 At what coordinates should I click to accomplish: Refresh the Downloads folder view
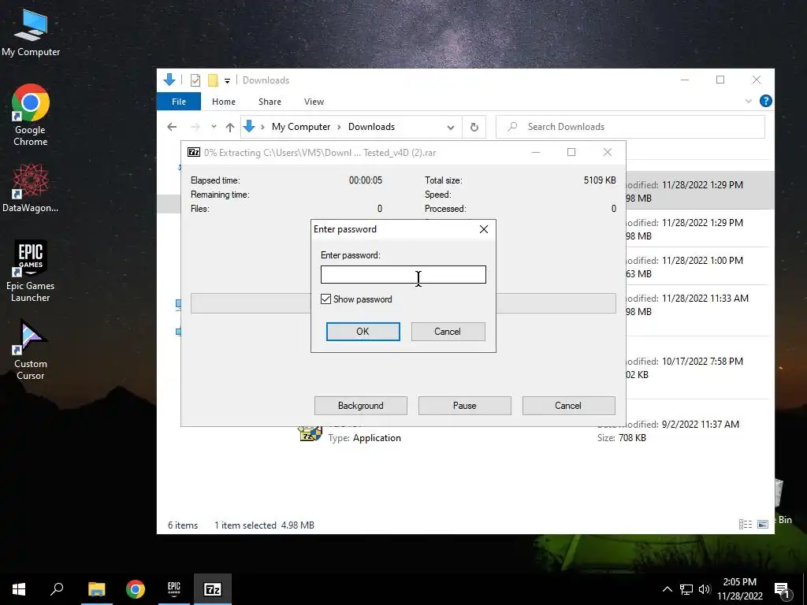pyautogui.click(x=474, y=127)
